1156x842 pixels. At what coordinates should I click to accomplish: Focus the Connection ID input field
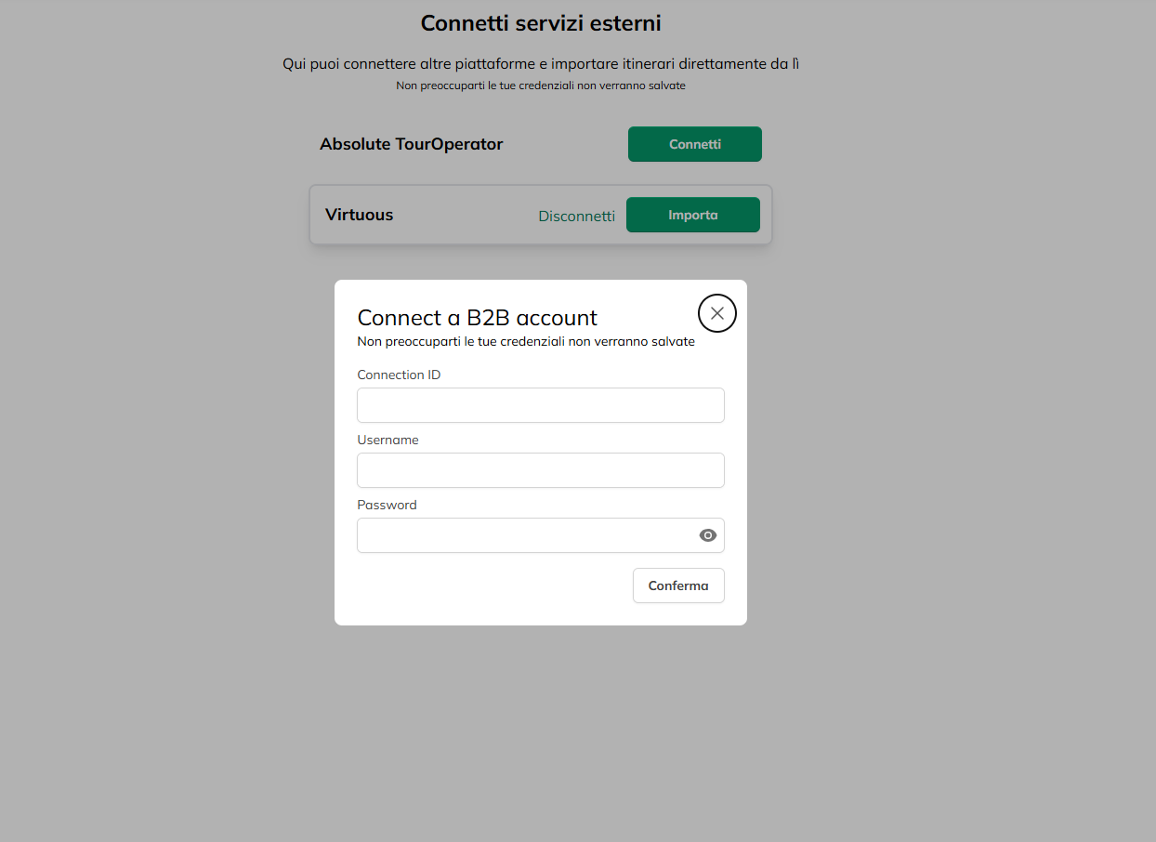540,405
